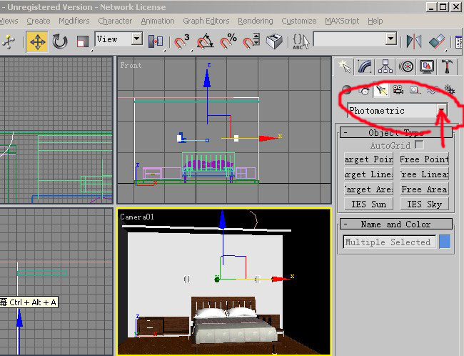Screen dimensions: 464x356
Task: Open the Photometric light type dropdown
Action: 443,111
